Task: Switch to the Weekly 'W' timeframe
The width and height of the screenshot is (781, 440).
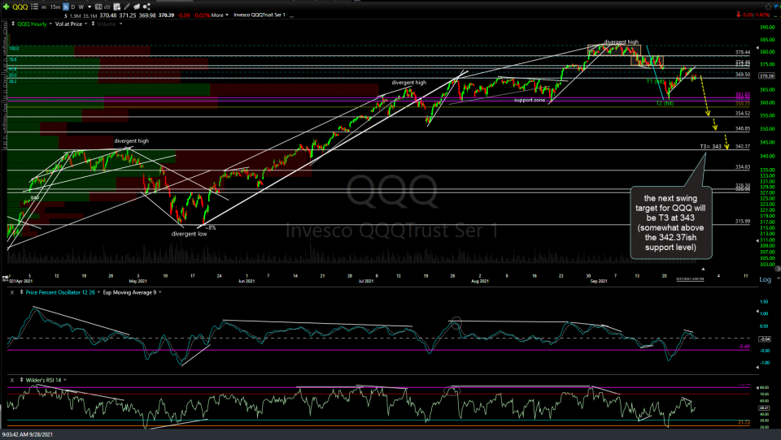Action: pos(81,7)
